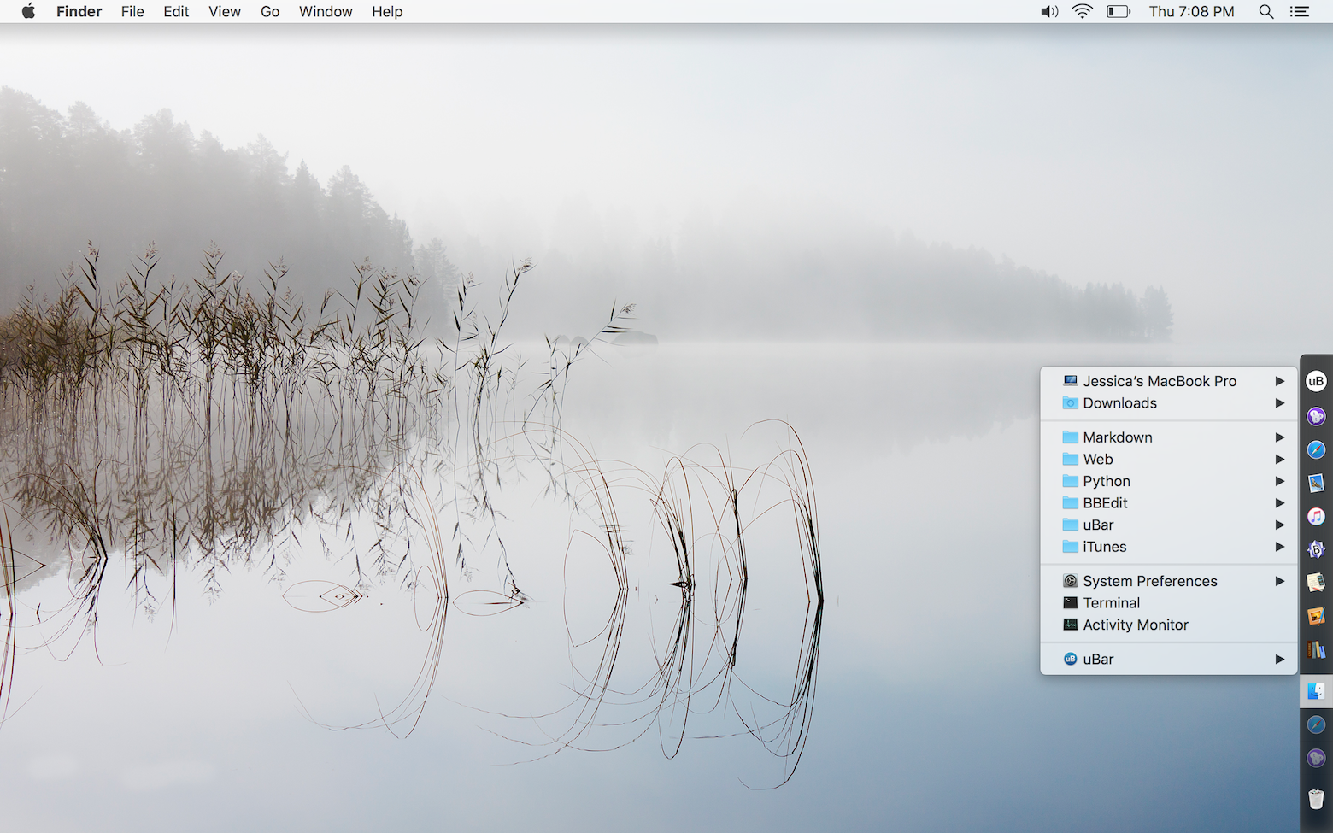Expand the Jessica's MacBook Pro submenu
The image size is (1333, 833).
pyautogui.click(x=1169, y=381)
